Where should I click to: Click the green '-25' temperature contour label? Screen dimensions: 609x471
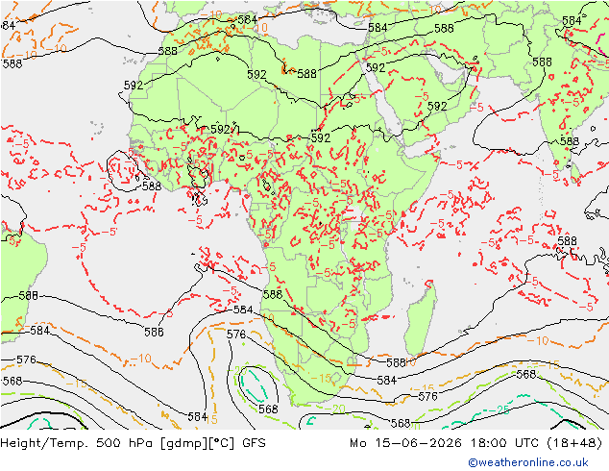(499, 410)
